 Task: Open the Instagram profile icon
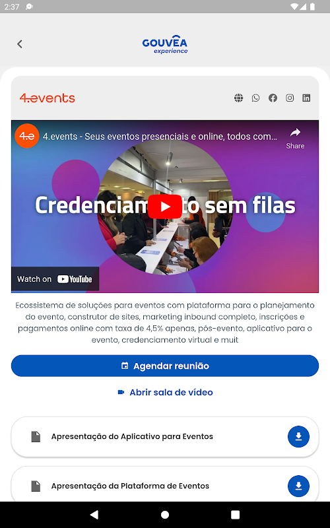click(290, 98)
